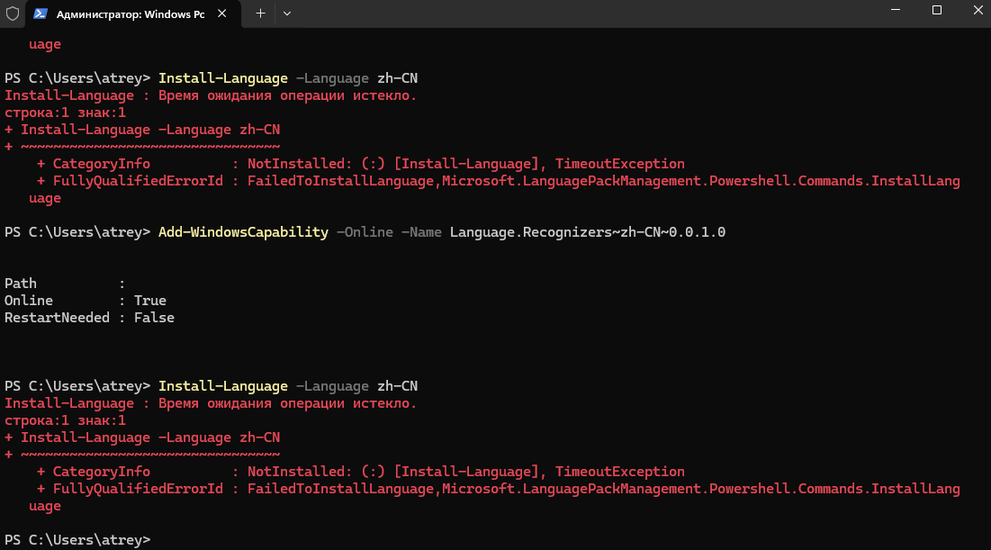Select the "Администратор: Windows Pc" tab
This screenshot has height=550, width=991.
pyautogui.click(x=132, y=14)
